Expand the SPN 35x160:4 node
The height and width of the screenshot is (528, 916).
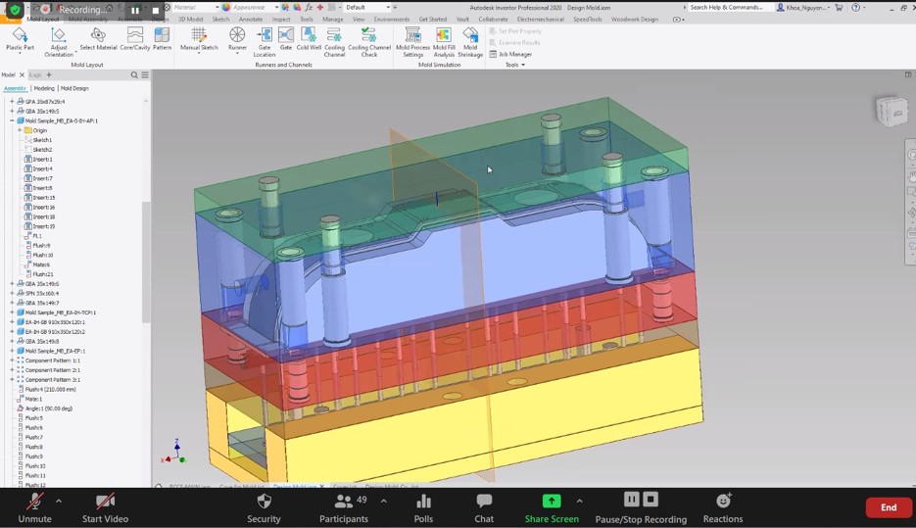click(12, 293)
